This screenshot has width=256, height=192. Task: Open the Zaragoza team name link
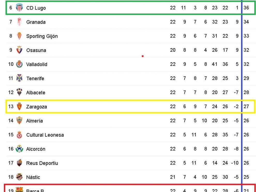coord(36,107)
